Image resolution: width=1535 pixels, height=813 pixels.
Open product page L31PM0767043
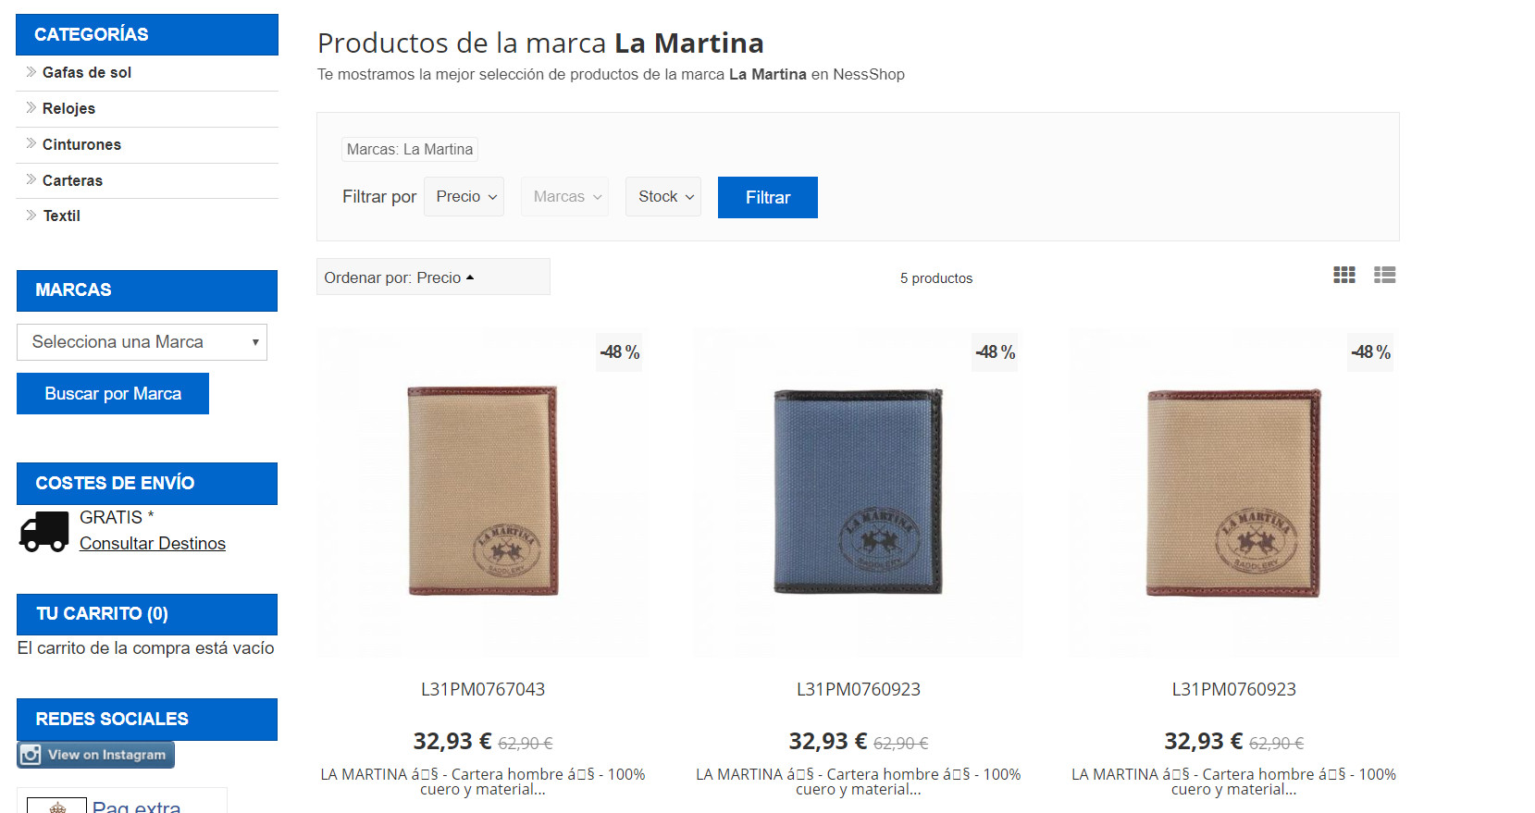[481, 688]
